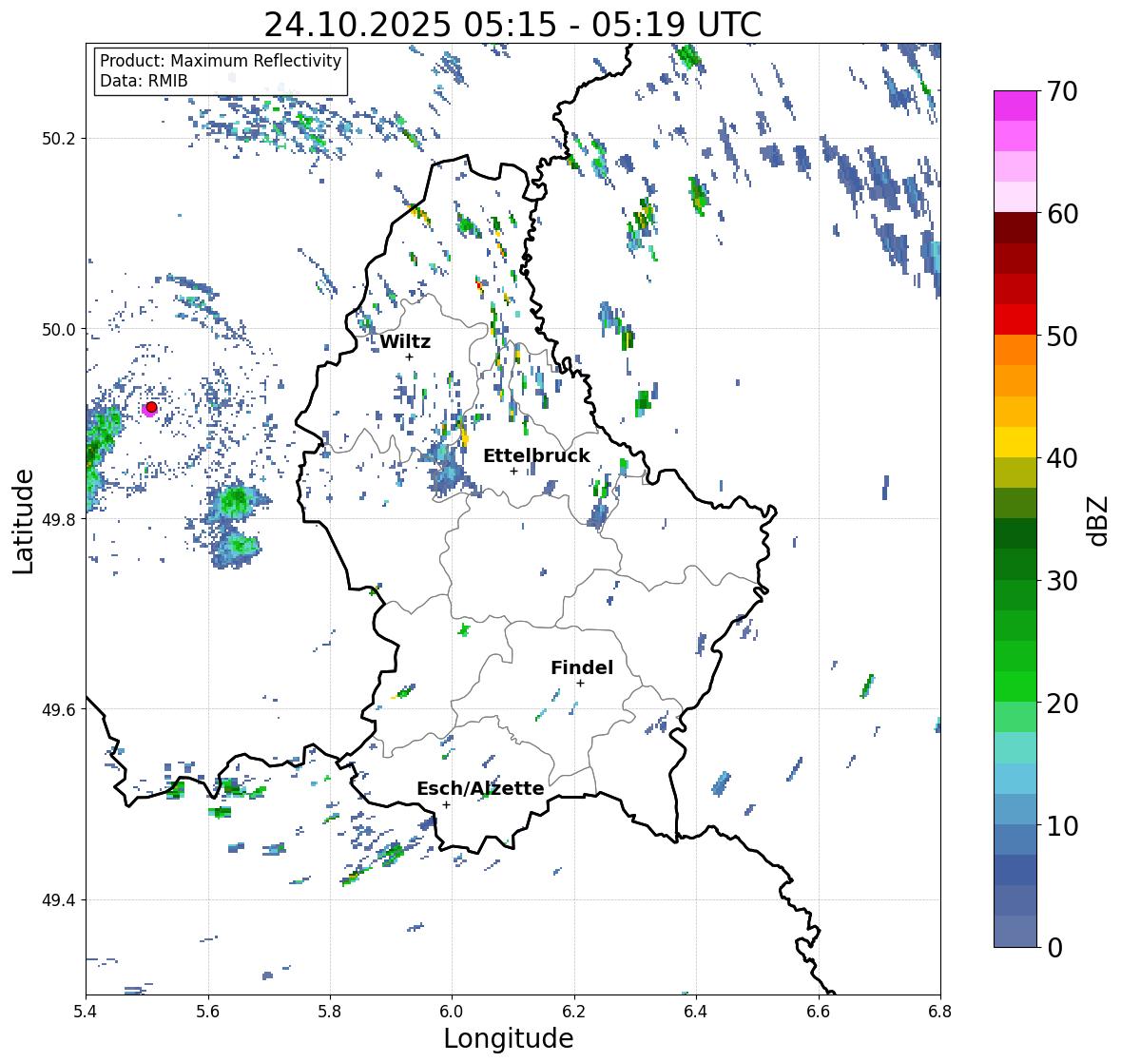
Task: Click the 5.4 longitude tick label
Action: pos(86,1012)
